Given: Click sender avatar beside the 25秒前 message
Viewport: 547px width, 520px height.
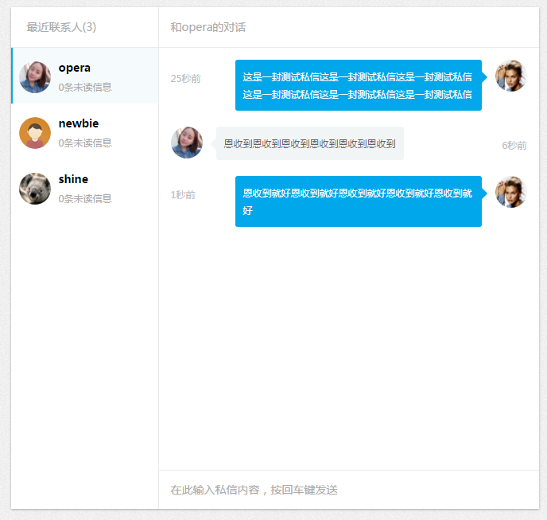Looking at the screenshot, I should click(x=510, y=76).
